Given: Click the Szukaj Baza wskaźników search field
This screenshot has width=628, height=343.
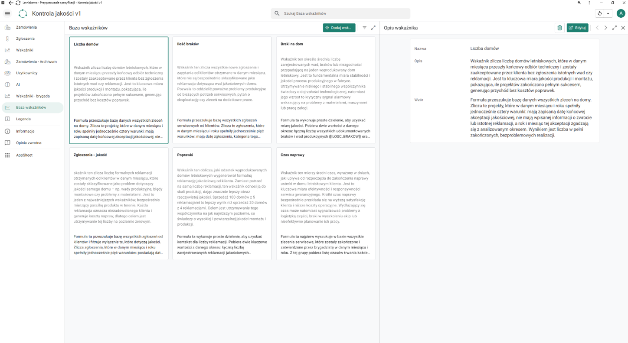Looking at the screenshot, I should click(340, 13).
